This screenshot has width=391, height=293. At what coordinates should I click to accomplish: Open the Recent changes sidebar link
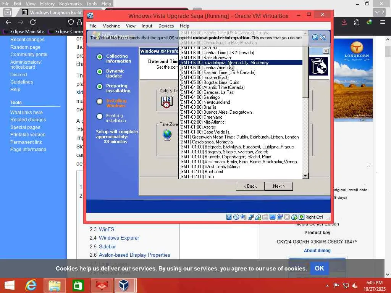pos(27,39)
